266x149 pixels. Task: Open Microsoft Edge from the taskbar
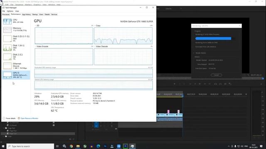coord(99,146)
